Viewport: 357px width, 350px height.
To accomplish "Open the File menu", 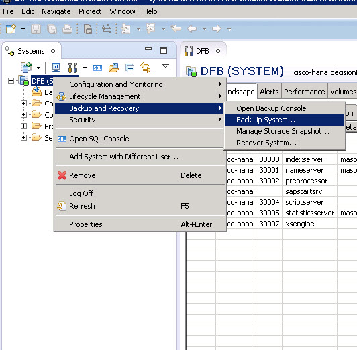I will coord(8,11).
